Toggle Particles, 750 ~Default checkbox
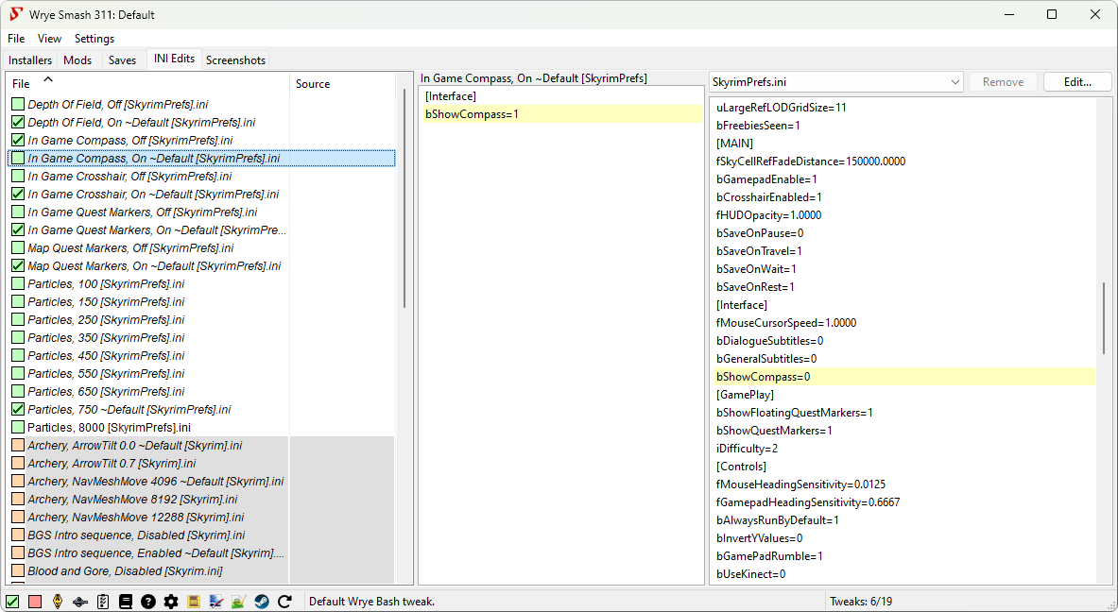The width and height of the screenshot is (1118, 612). pos(18,409)
